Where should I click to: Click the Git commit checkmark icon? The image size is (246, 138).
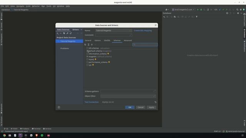tap(223, 10)
